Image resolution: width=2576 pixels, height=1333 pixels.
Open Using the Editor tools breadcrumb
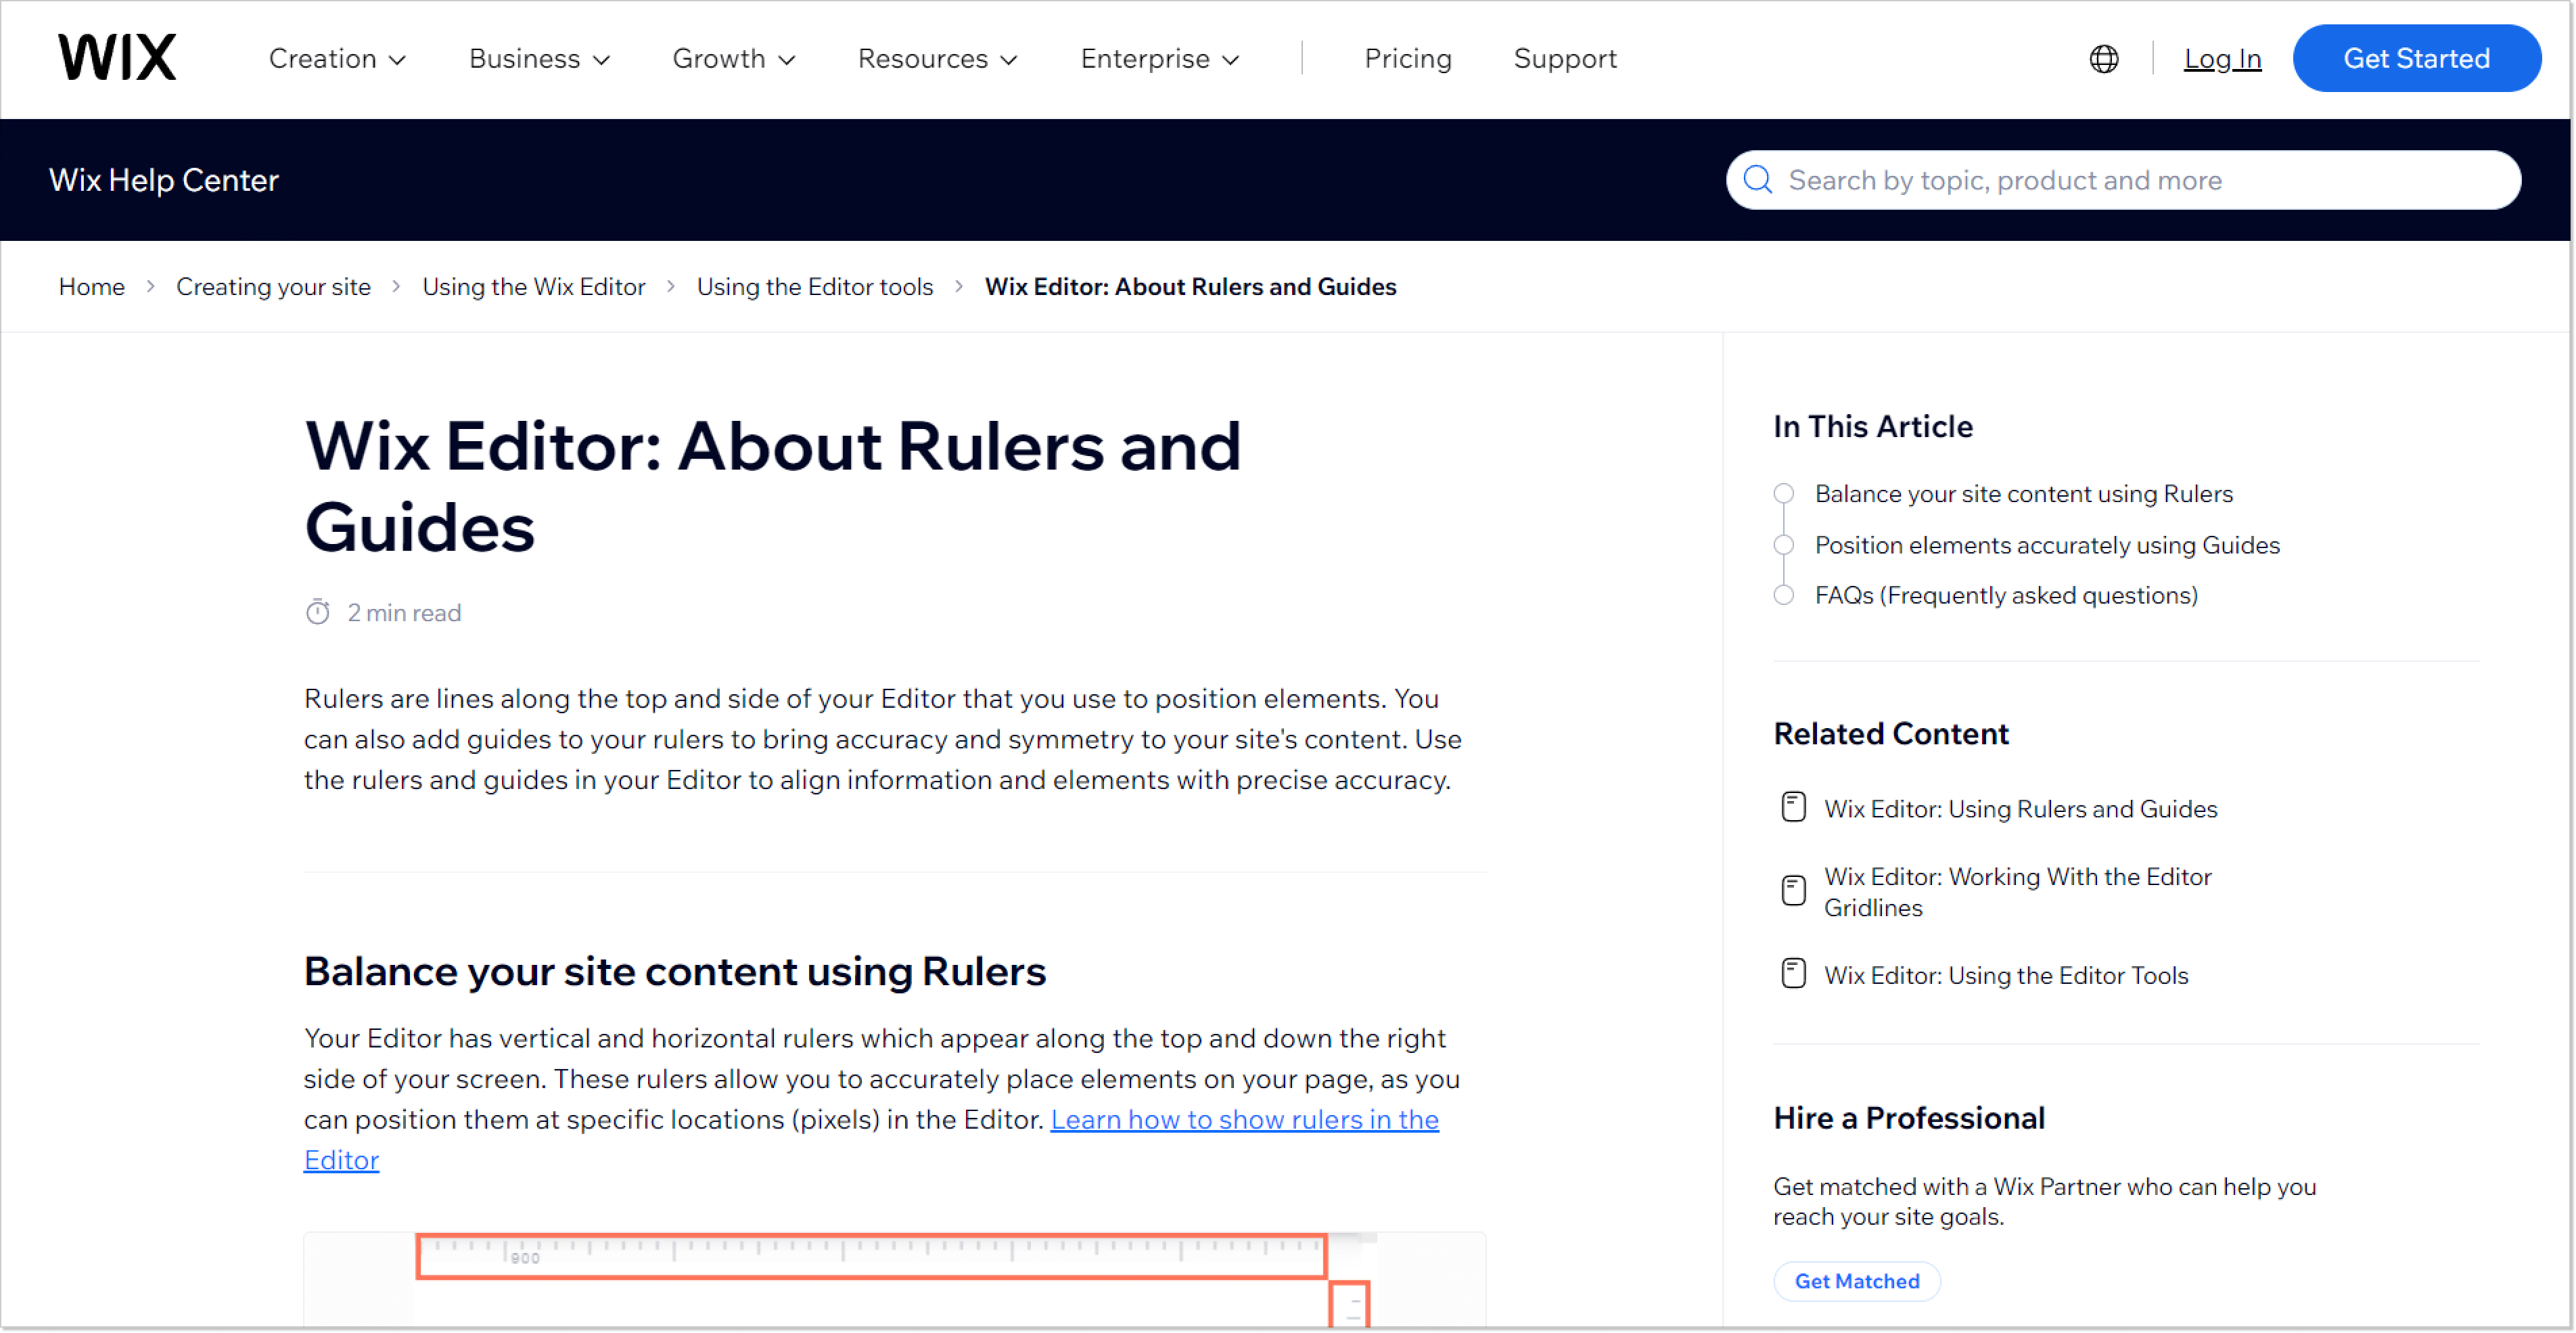point(815,286)
